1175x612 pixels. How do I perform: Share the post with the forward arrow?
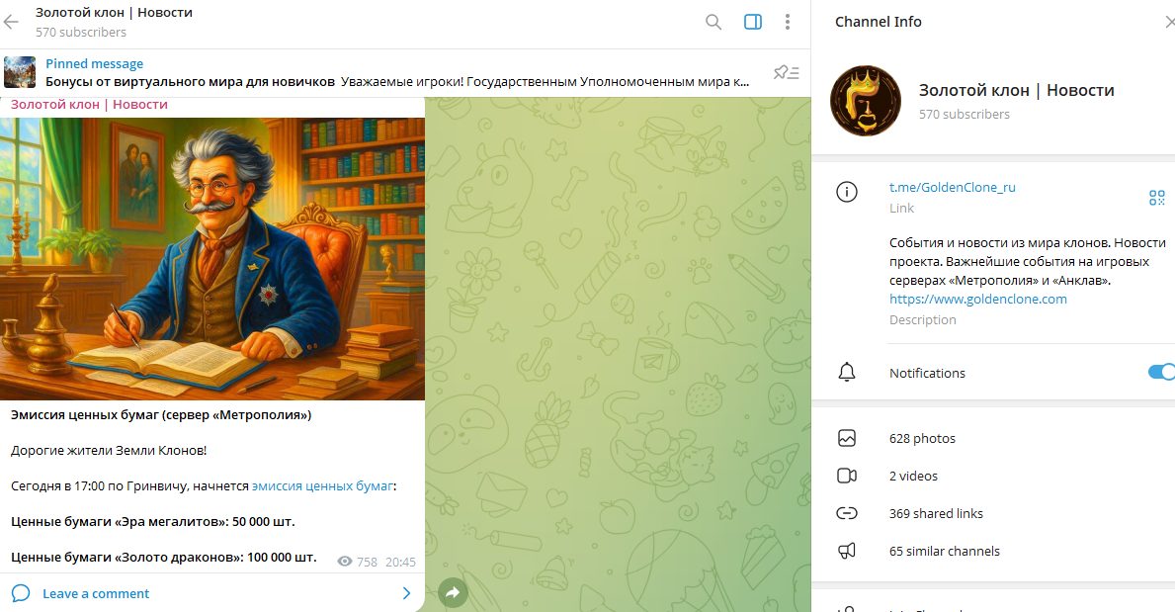tap(453, 592)
